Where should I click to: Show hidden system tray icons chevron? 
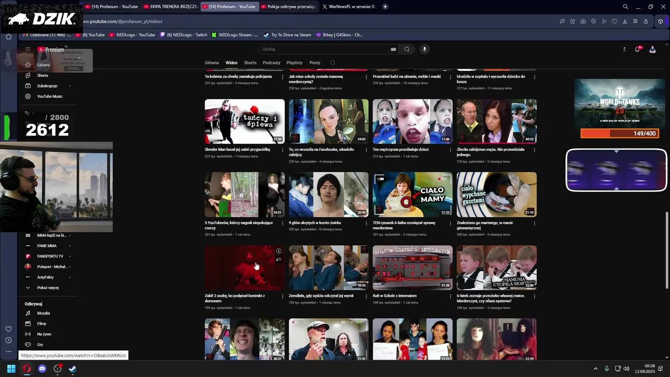point(595,369)
